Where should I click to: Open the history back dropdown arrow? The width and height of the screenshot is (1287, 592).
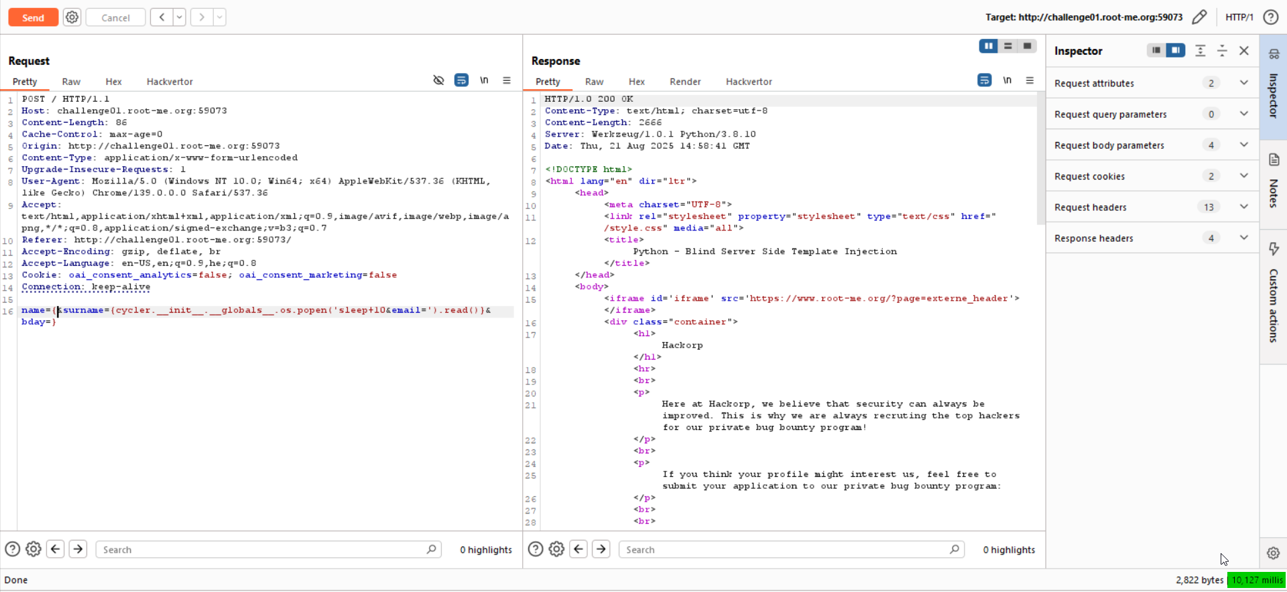point(180,17)
